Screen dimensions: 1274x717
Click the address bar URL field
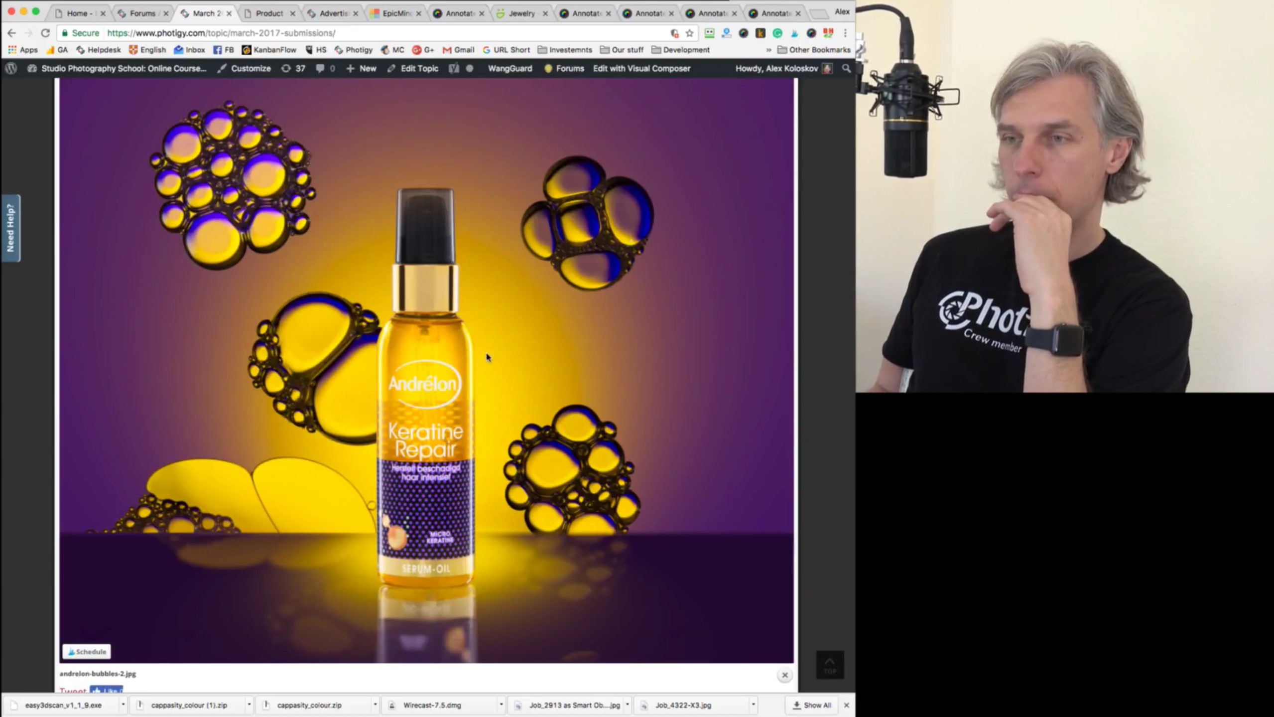pyautogui.click(x=379, y=33)
